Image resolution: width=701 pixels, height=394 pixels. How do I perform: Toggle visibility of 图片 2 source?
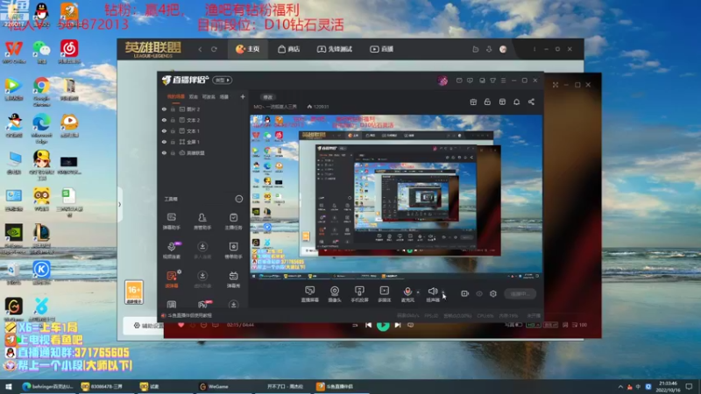pos(164,109)
